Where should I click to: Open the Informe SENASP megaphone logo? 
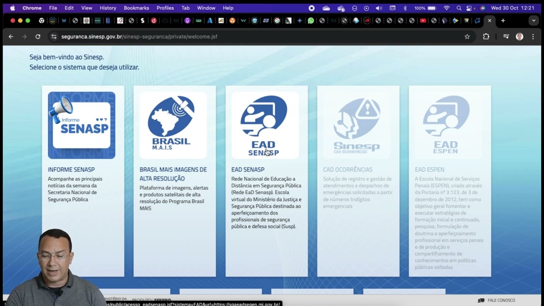point(82,125)
